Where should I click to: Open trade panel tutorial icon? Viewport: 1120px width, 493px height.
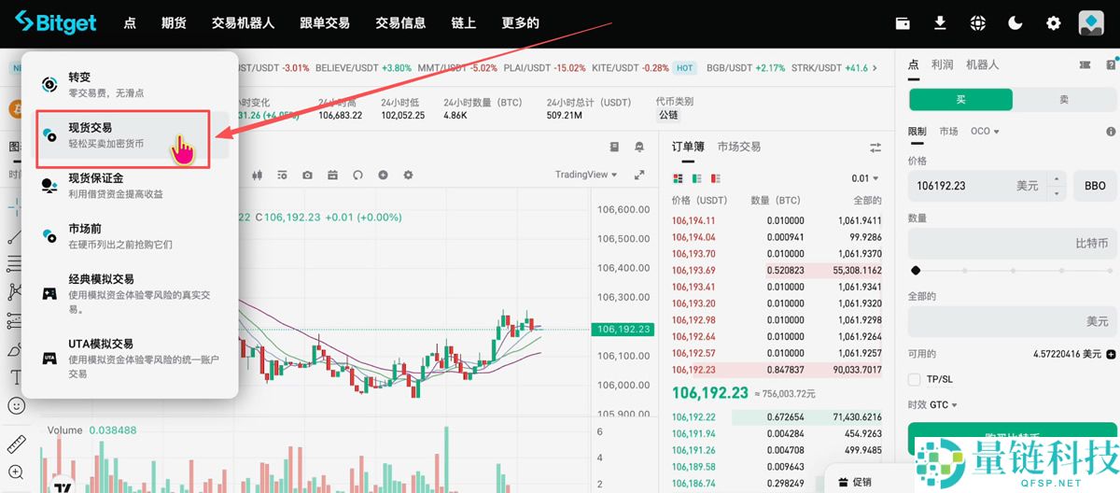pyautogui.click(x=1111, y=64)
